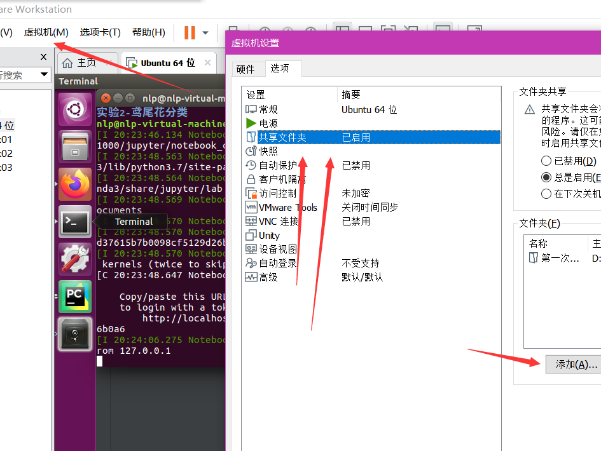Close the Ubuntu 64 位 tab
This screenshot has height=451, width=601.
pos(207,62)
